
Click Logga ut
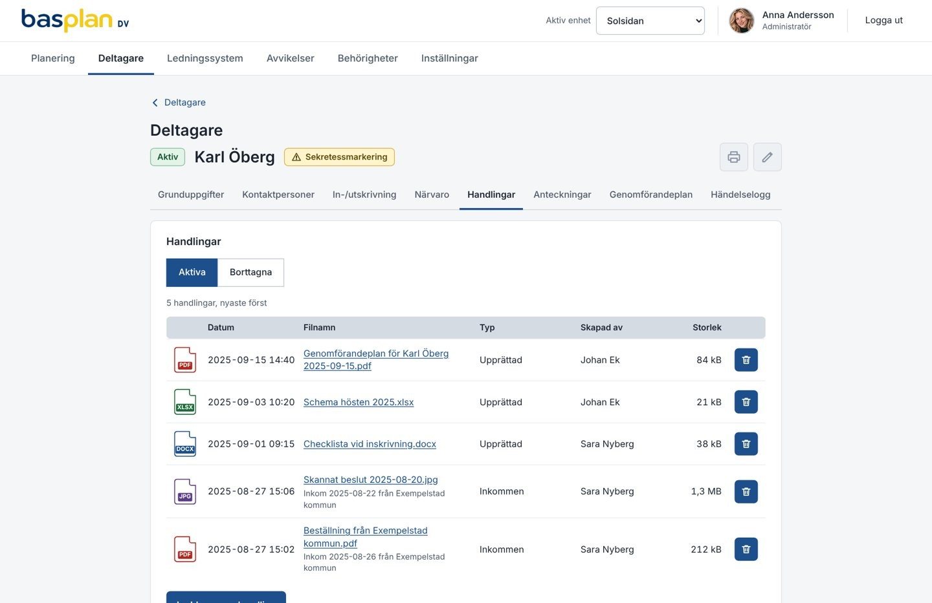point(884,21)
